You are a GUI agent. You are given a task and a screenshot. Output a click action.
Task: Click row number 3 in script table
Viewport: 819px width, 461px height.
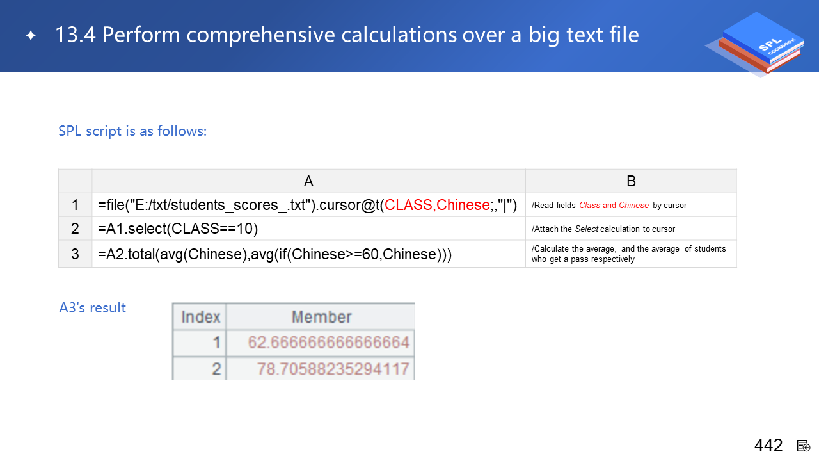[75, 254]
